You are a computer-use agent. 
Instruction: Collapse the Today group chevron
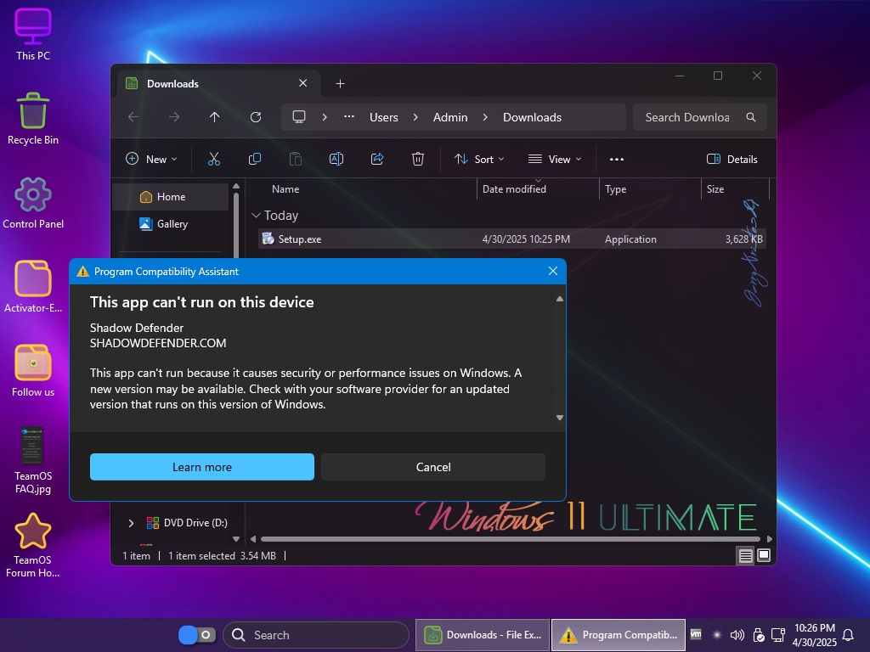(256, 215)
